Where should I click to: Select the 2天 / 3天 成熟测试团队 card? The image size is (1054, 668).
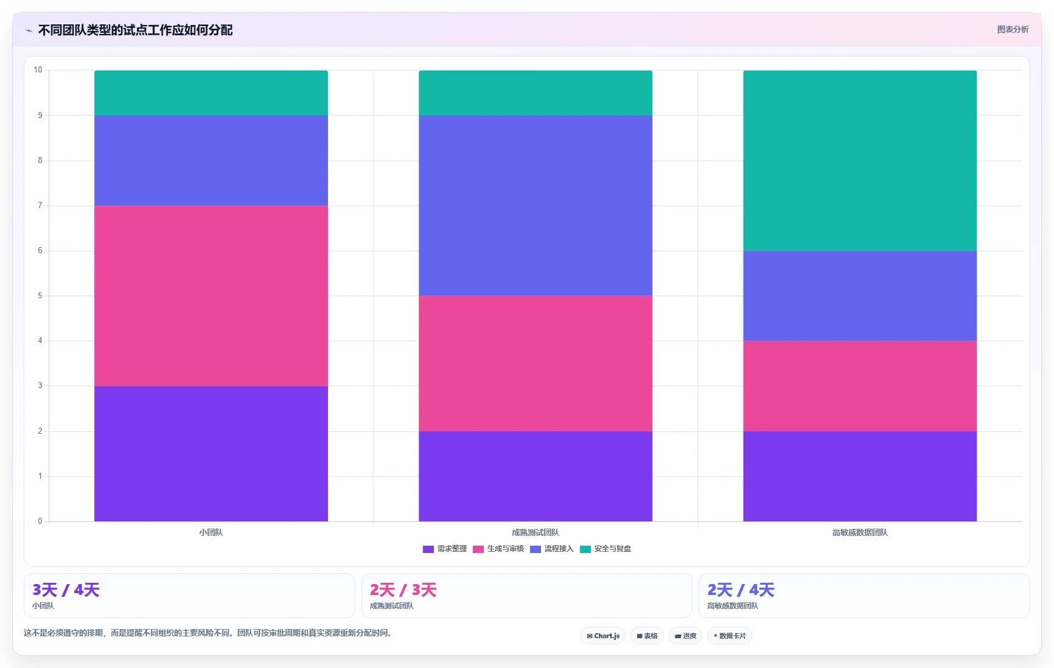(x=527, y=596)
